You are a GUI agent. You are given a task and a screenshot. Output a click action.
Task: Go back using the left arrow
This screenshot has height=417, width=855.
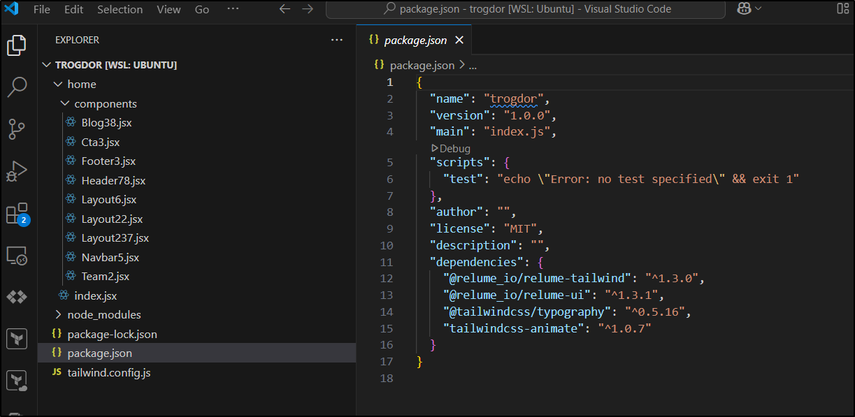pos(285,9)
